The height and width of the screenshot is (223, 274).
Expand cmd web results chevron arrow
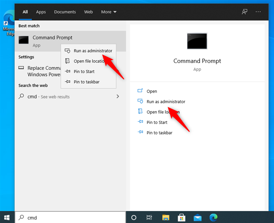coord(118,96)
